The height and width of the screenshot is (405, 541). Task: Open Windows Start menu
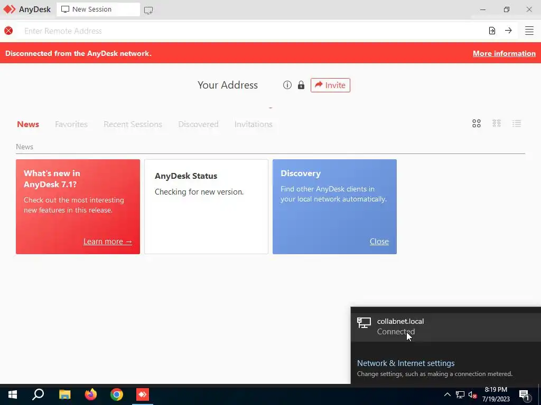[13, 394]
